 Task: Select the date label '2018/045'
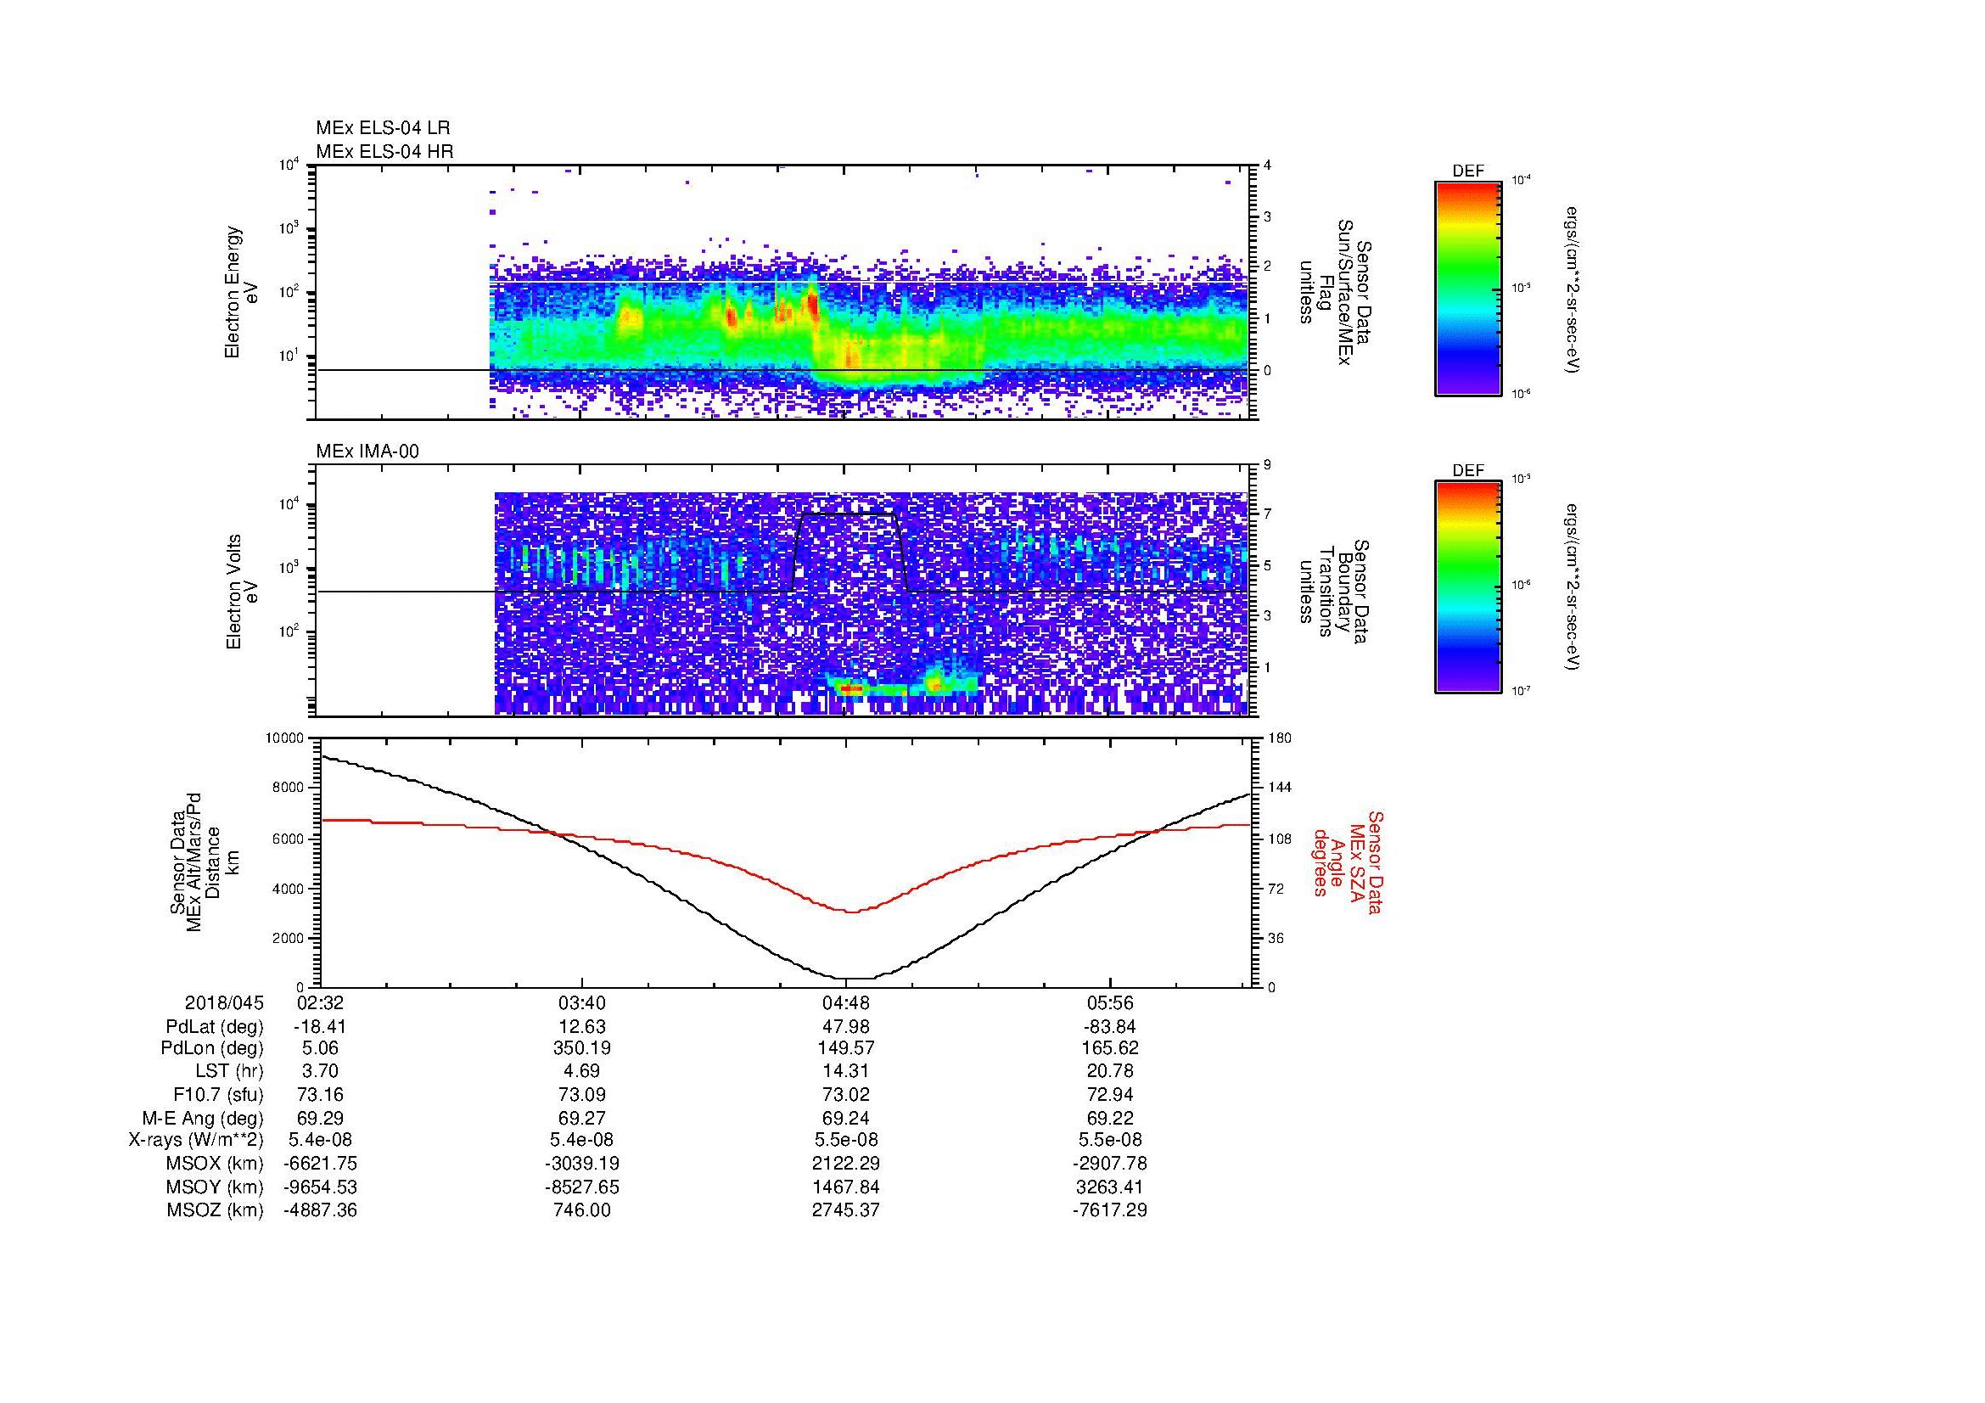click(x=224, y=1003)
